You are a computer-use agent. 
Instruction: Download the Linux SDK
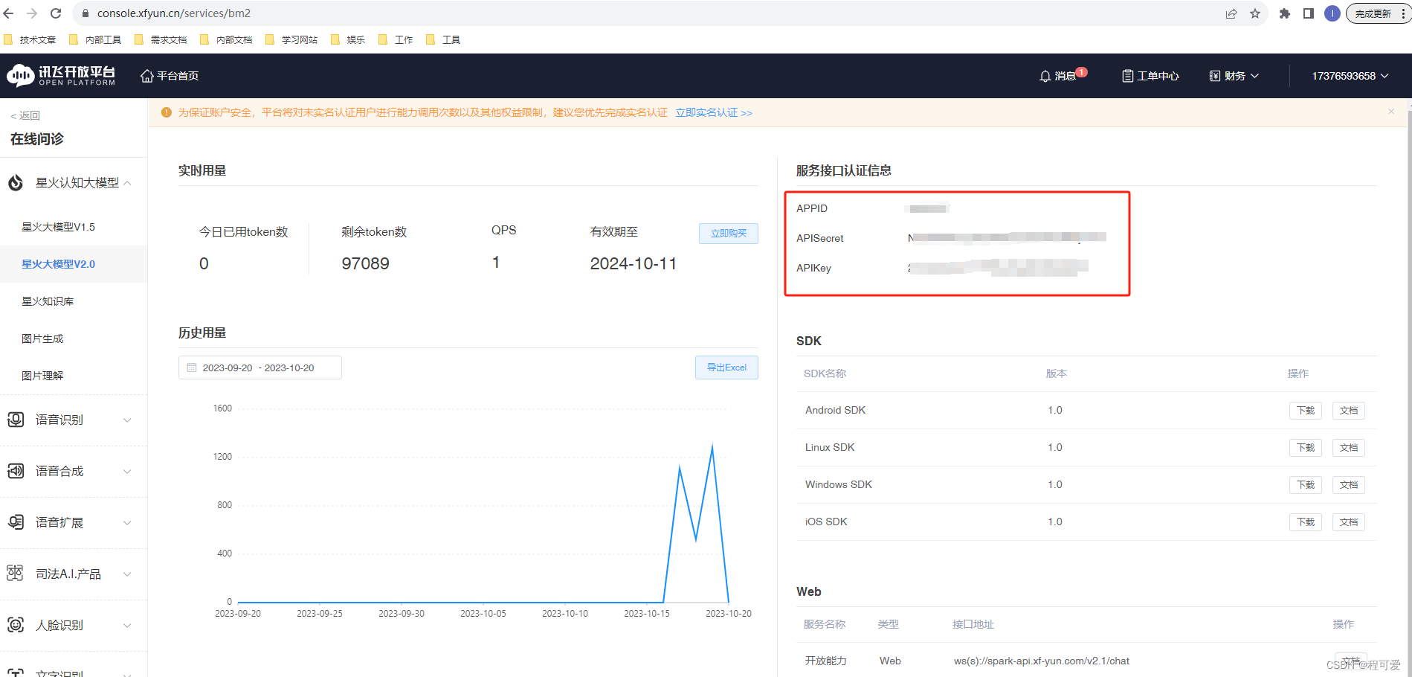click(x=1306, y=448)
